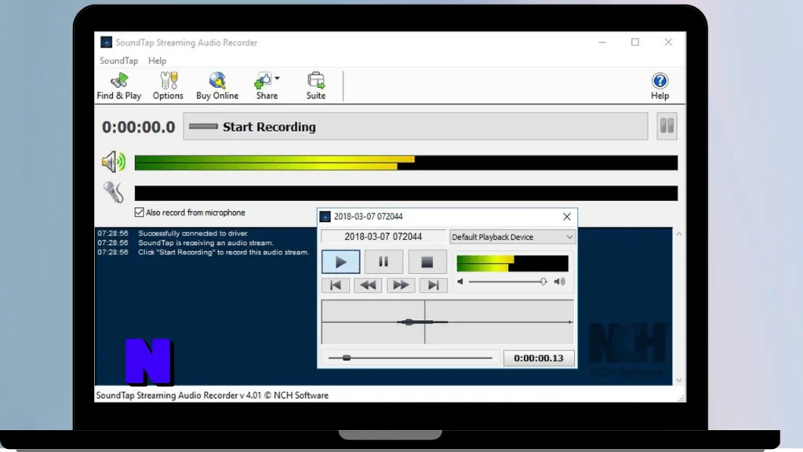This screenshot has width=803, height=452.
Task: Click the Share thumbs-up icon
Action: point(263,81)
